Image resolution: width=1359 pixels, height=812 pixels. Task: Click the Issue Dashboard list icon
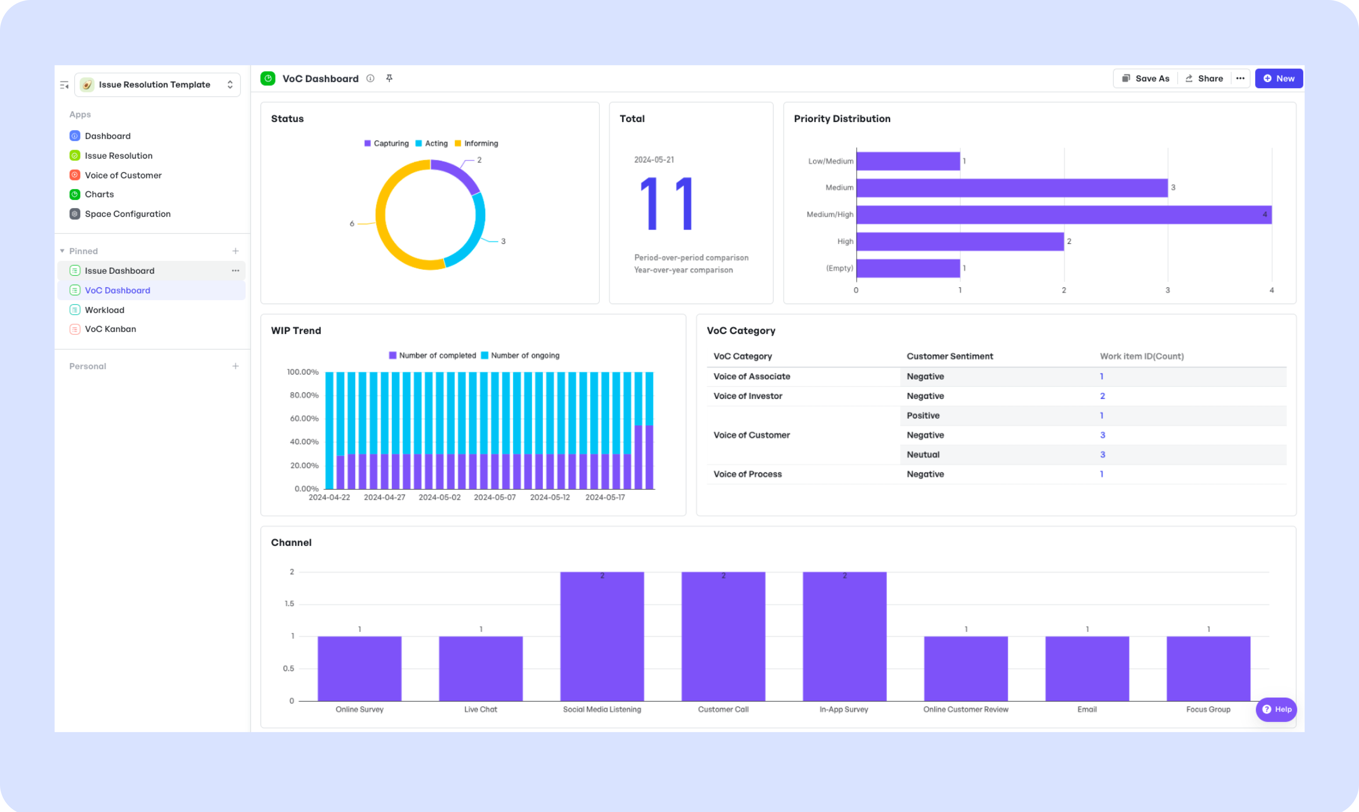click(x=75, y=271)
